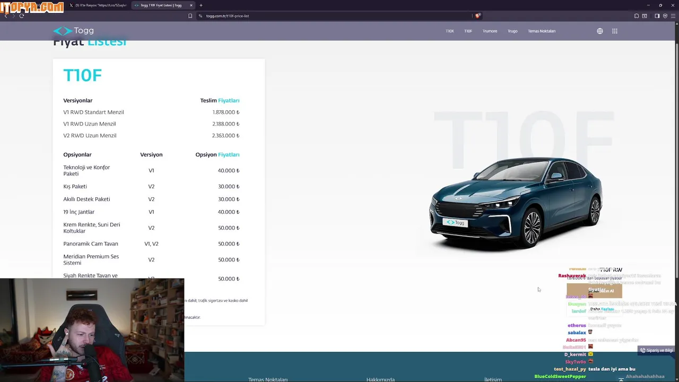
Task: Switch to the X'te Rasyoc tab
Action: coord(98,5)
